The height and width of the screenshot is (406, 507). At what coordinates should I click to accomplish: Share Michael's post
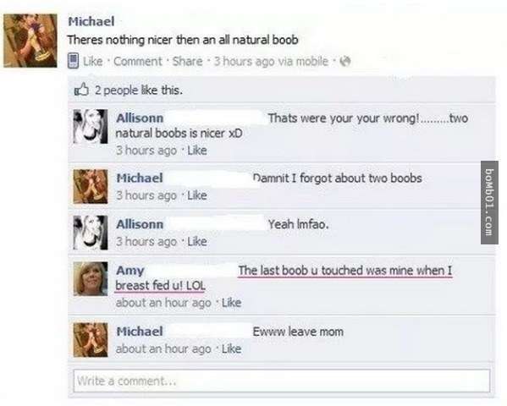(187, 61)
